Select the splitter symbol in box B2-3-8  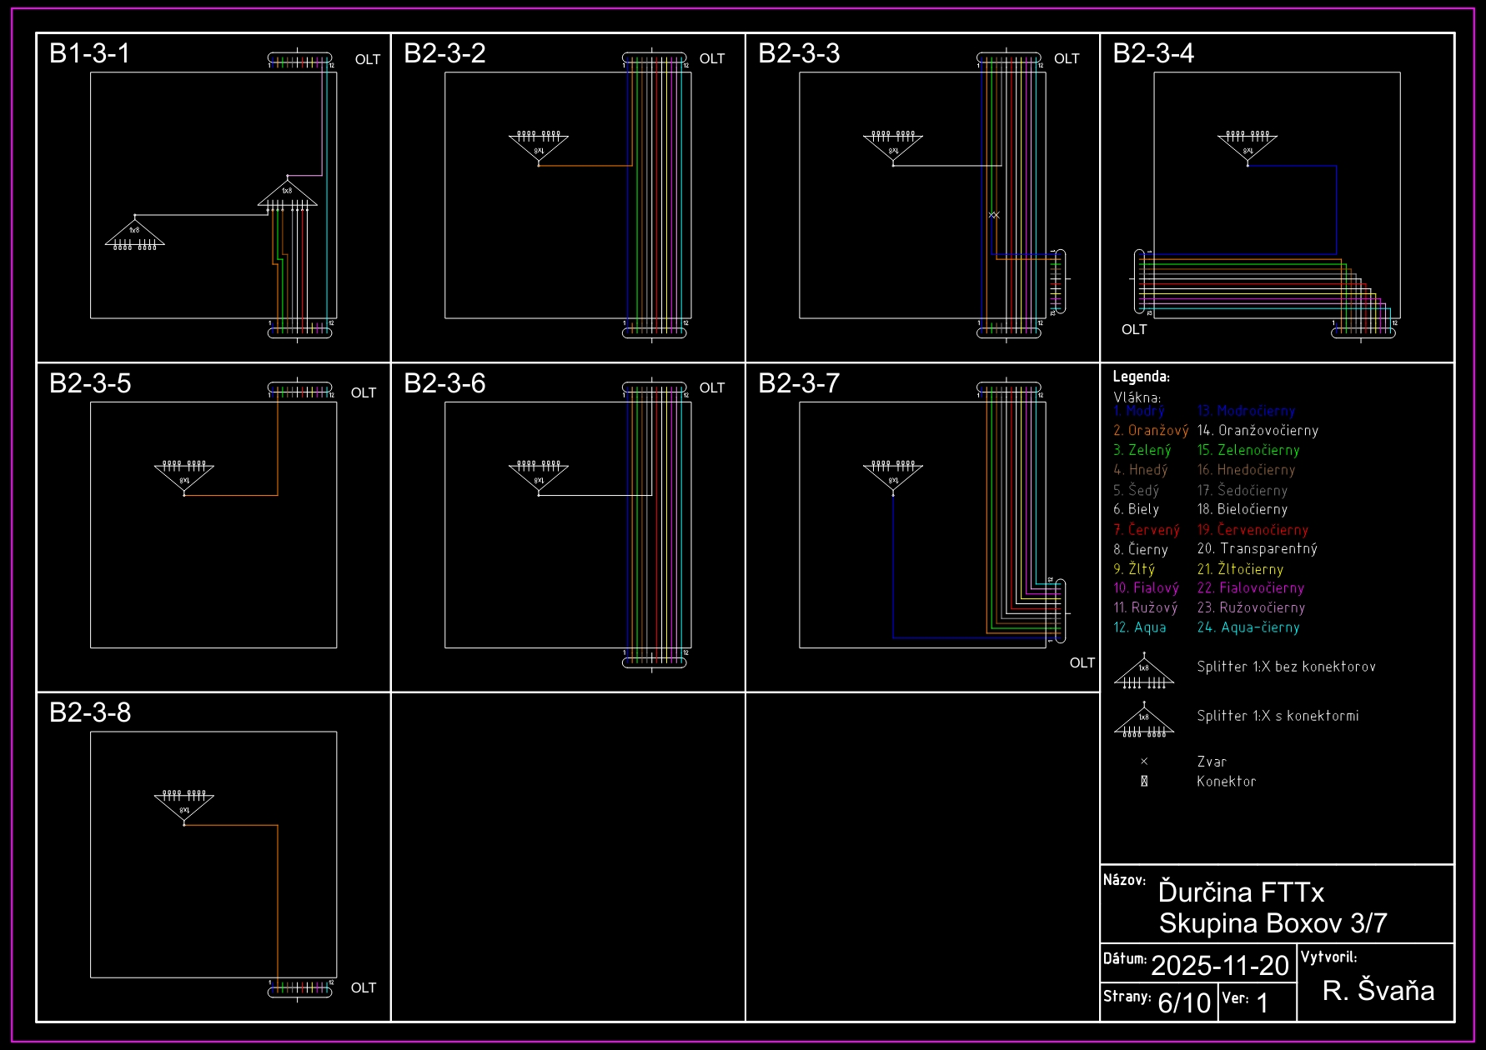click(184, 806)
